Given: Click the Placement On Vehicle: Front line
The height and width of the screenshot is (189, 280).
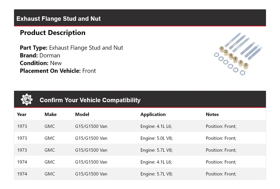Looking at the screenshot, I should [58, 71].
